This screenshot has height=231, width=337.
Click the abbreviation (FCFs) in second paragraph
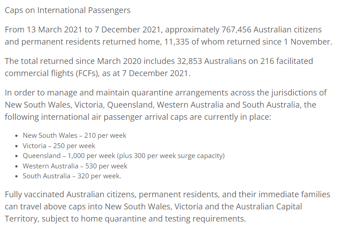88,73
